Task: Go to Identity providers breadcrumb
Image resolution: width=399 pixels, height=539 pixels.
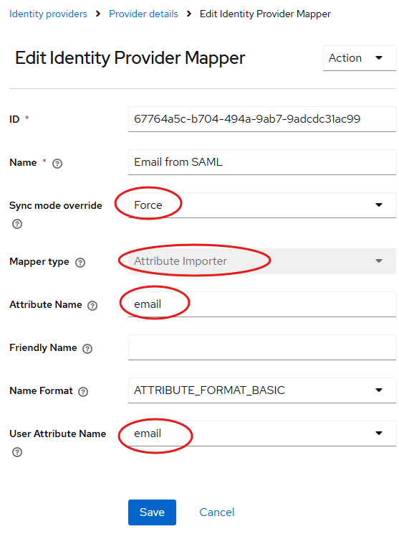Action: [x=49, y=14]
